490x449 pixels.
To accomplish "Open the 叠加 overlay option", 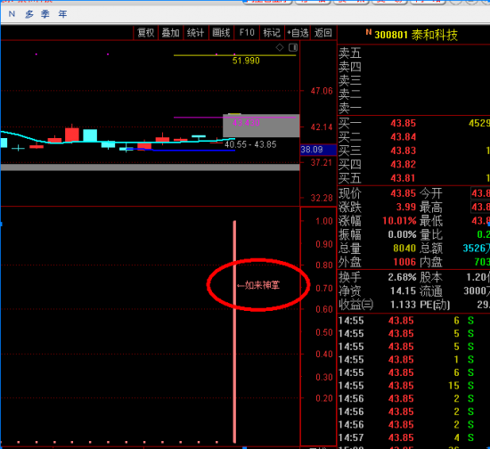I will pos(171,33).
